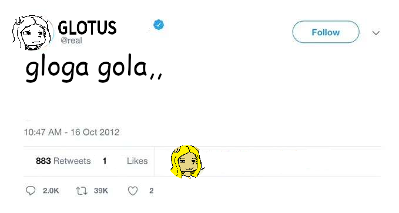Expand the chevron menu beside Follow
The width and height of the screenshot is (399, 213).
pyautogui.click(x=376, y=33)
